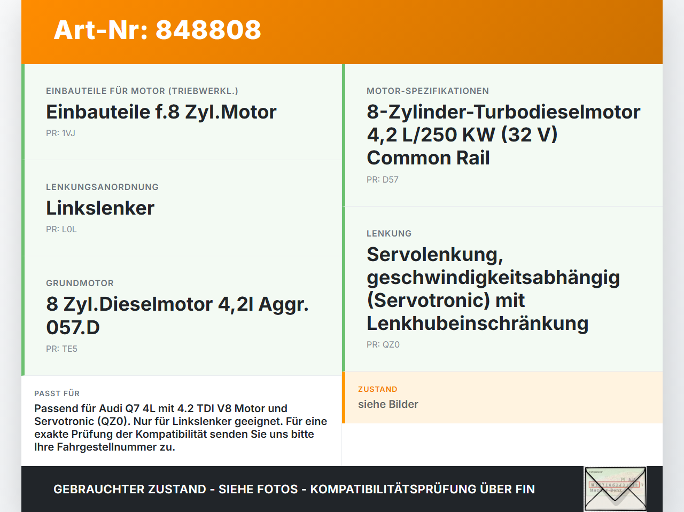Click the 'LENKUNGSANORDNUNG' label

[102, 187]
